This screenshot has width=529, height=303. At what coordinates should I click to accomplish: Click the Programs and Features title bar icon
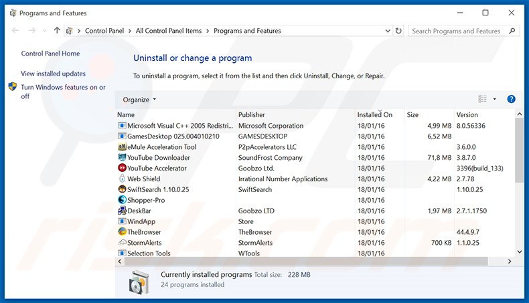tap(13, 13)
